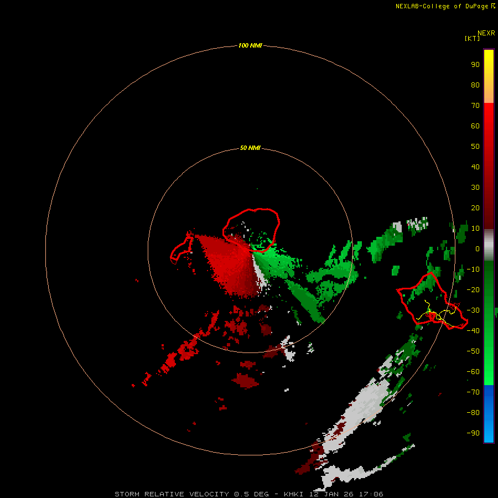Image resolution: width=498 pixels, height=498 pixels.
Task: Click the yellow-orange top segment of the color bar
Action: (489, 76)
